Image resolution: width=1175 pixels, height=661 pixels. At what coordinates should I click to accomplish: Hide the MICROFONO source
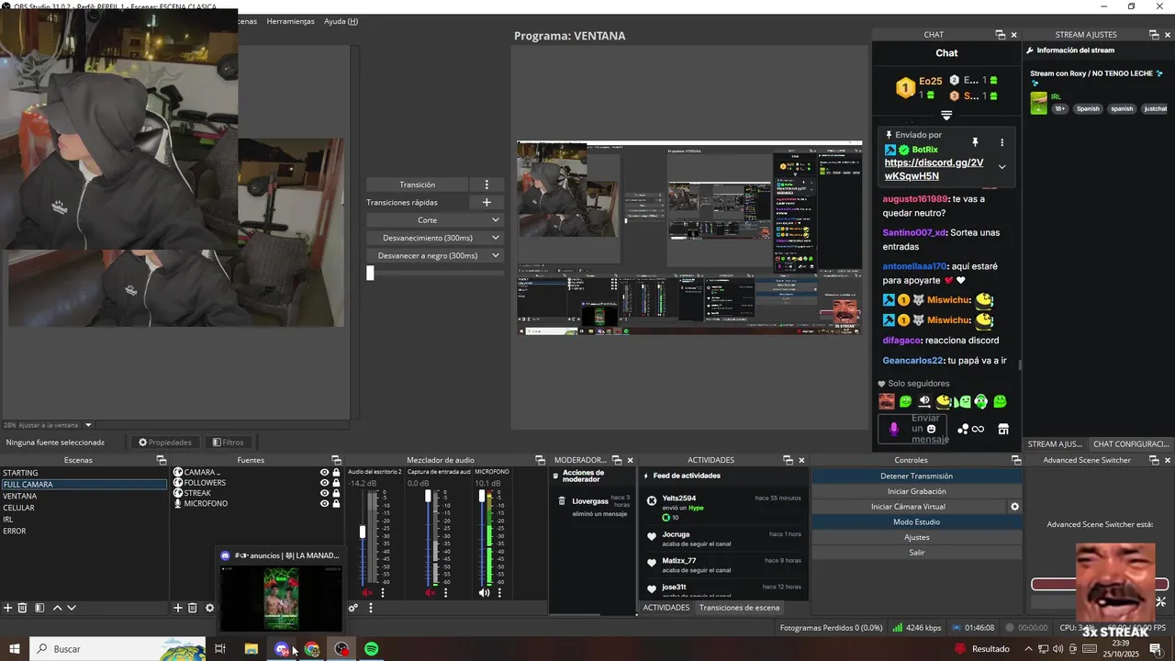324,503
